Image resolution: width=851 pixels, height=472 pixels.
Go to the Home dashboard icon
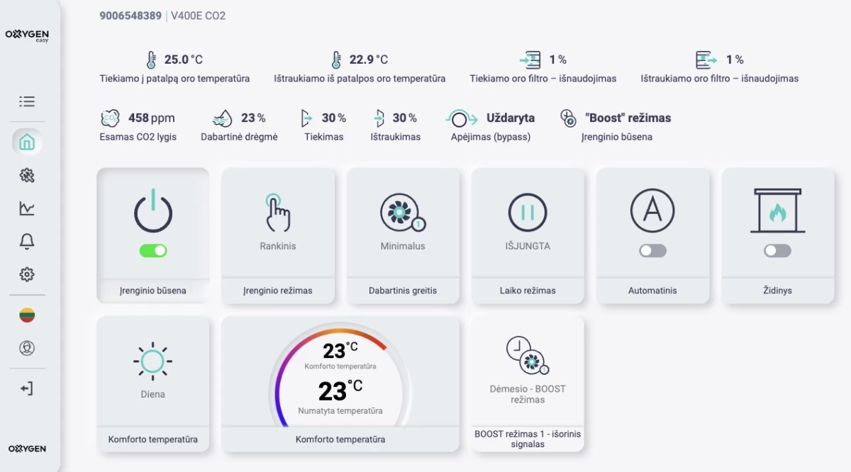coord(27,142)
